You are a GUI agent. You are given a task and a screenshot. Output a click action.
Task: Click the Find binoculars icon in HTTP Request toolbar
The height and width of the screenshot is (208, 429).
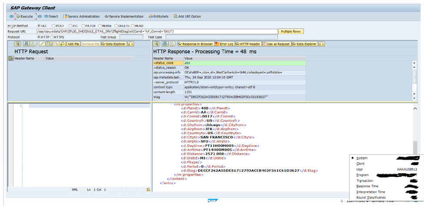(x=26, y=44)
